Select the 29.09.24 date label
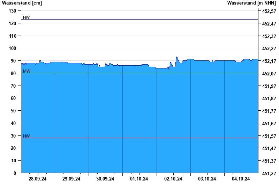Image resolution: width=279 pixels, height=192 pixels. (x=71, y=179)
